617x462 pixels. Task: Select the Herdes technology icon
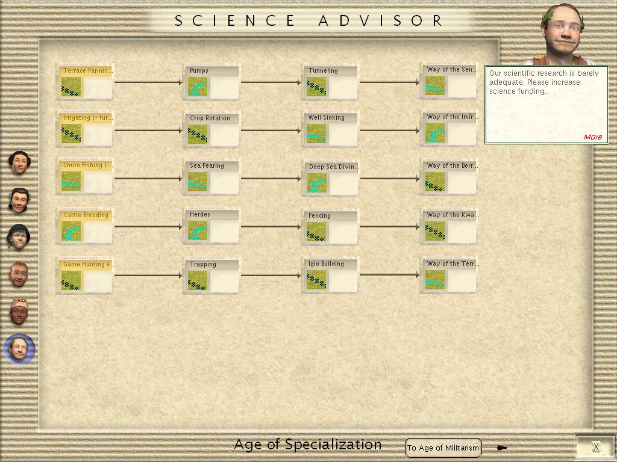198,230
